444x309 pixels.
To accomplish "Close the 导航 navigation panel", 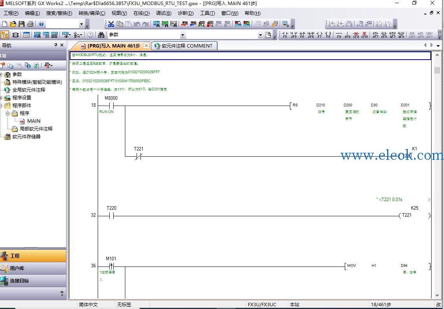I will [62, 45].
